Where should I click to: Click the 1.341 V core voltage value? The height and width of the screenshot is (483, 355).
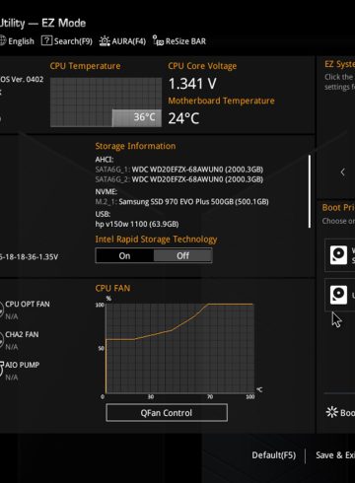(x=192, y=84)
